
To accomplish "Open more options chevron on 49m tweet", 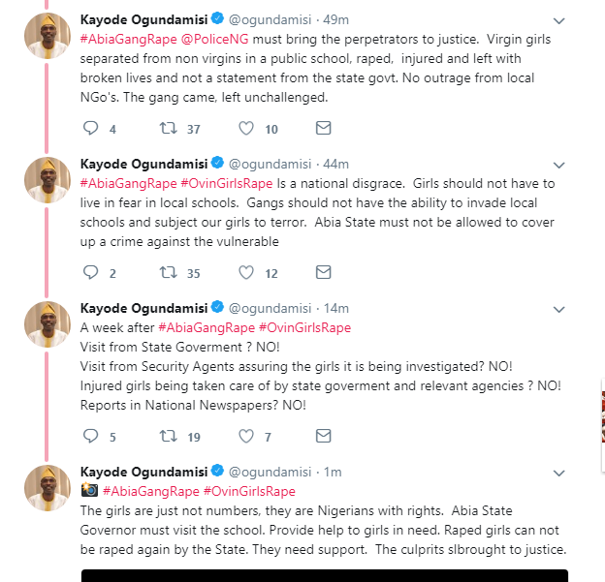I will [559, 20].
